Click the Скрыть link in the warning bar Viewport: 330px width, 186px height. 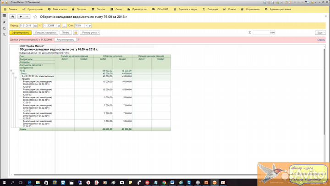321,40
